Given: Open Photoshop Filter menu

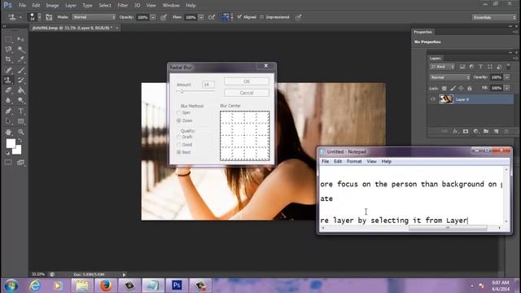Looking at the screenshot, I should 123,6.
